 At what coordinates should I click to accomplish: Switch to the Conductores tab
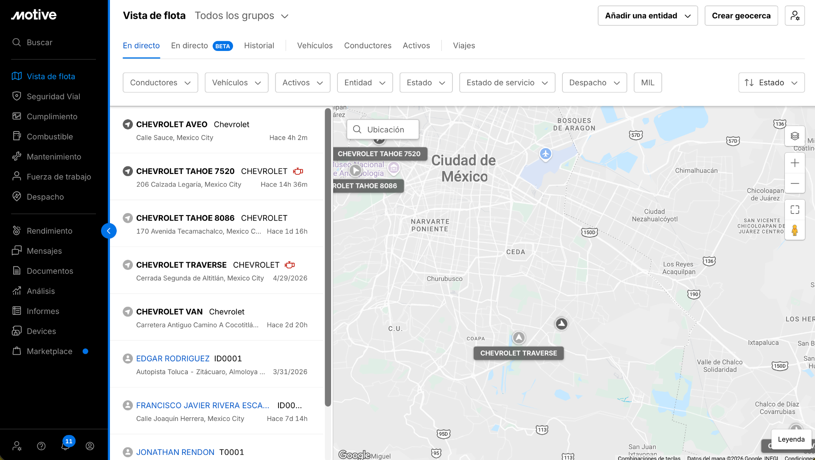click(x=368, y=45)
